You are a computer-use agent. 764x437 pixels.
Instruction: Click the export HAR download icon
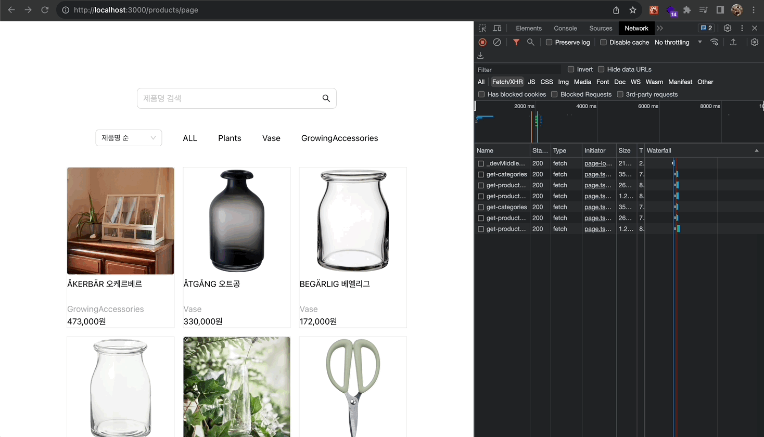480,55
